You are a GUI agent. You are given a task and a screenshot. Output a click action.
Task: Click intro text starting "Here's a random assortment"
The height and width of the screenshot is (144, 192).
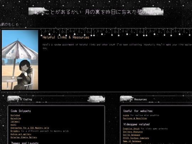[x=117, y=46]
